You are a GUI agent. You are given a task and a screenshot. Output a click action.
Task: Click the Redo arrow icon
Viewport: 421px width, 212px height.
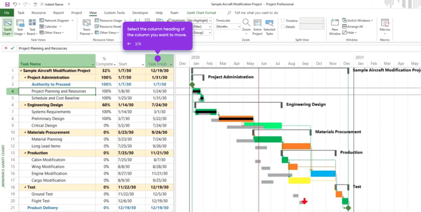coord(25,4)
